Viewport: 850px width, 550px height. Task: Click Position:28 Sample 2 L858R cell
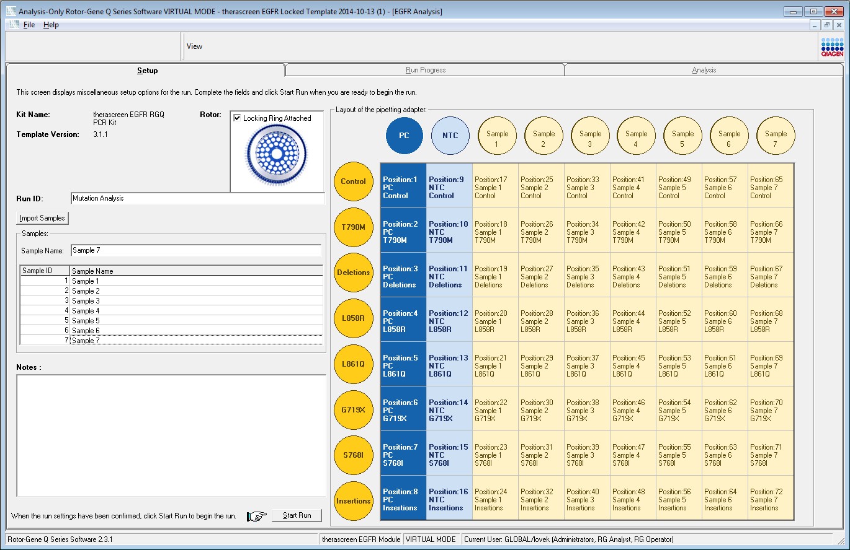click(541, 320)
